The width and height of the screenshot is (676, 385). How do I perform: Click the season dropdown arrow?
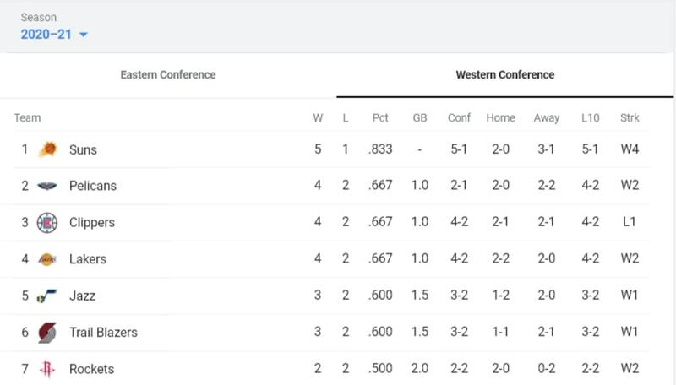(83, 35)
